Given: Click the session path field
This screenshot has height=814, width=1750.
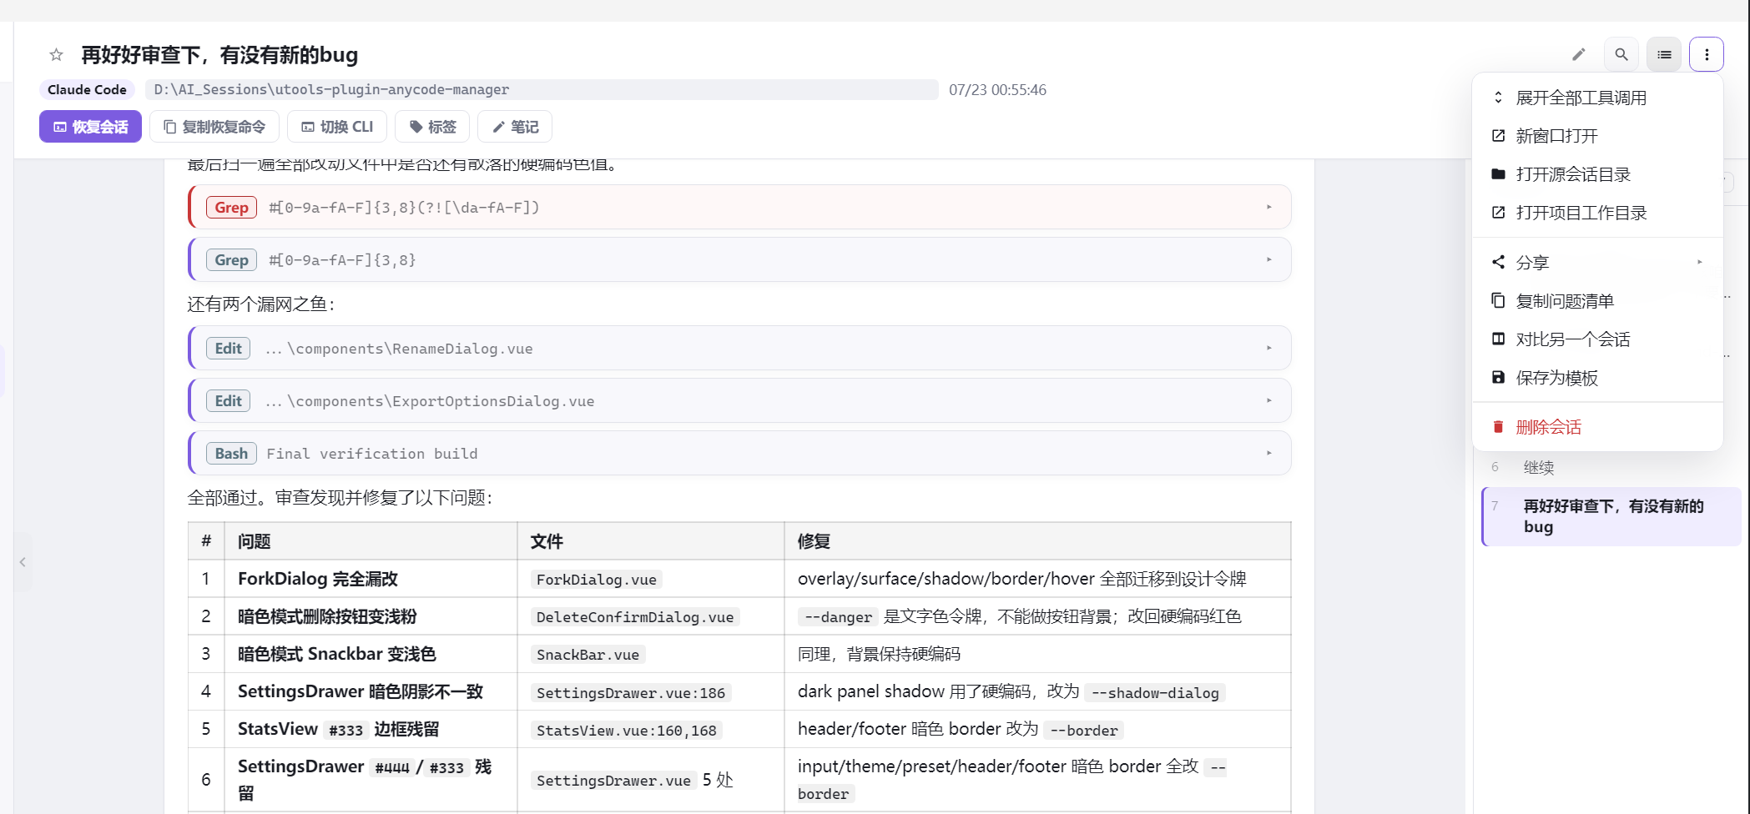Looking at the screenshot, I should coord(542,89).
